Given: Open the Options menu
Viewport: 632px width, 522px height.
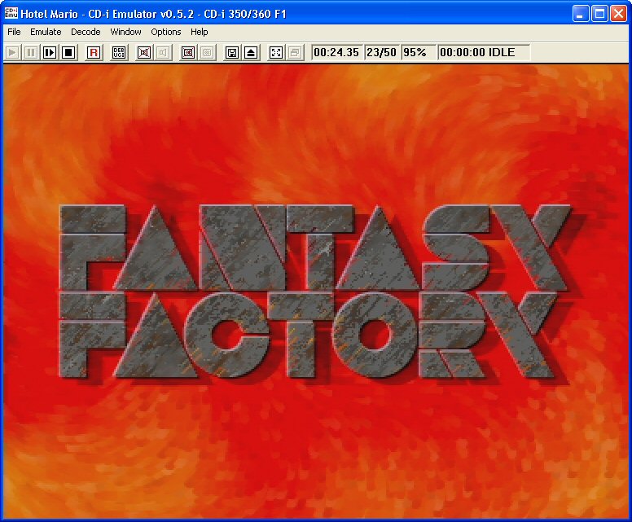Looking at the screenshot, I should pos(165,32).
